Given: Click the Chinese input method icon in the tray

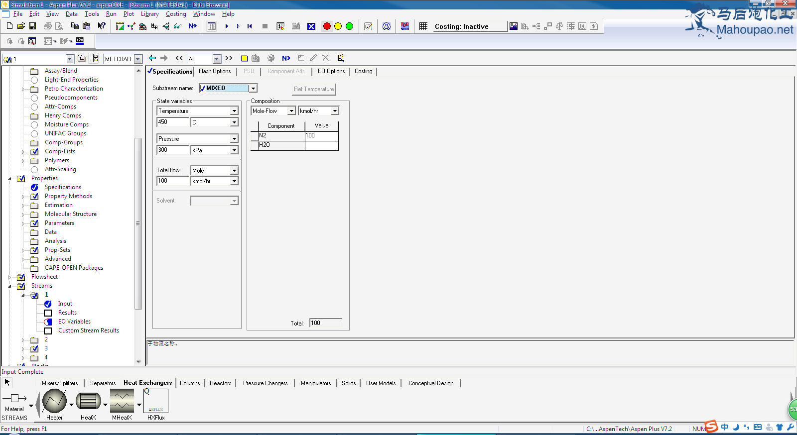Looking at the screenshot, I should [x=725, y=427].
